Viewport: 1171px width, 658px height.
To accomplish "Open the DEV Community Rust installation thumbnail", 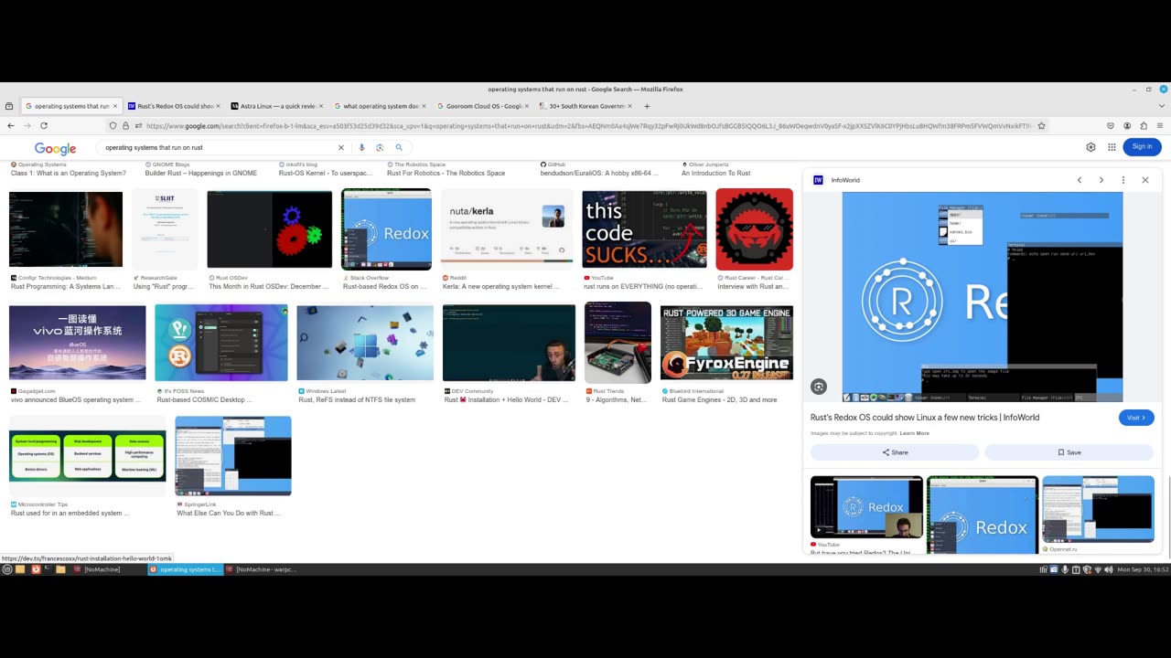I will coord(509,343).
